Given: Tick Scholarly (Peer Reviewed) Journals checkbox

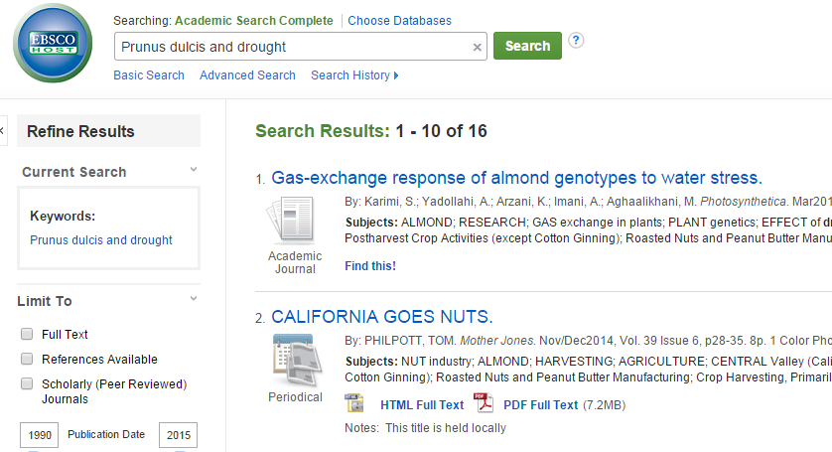Looking at the screenshot, I should pos(27,384).
